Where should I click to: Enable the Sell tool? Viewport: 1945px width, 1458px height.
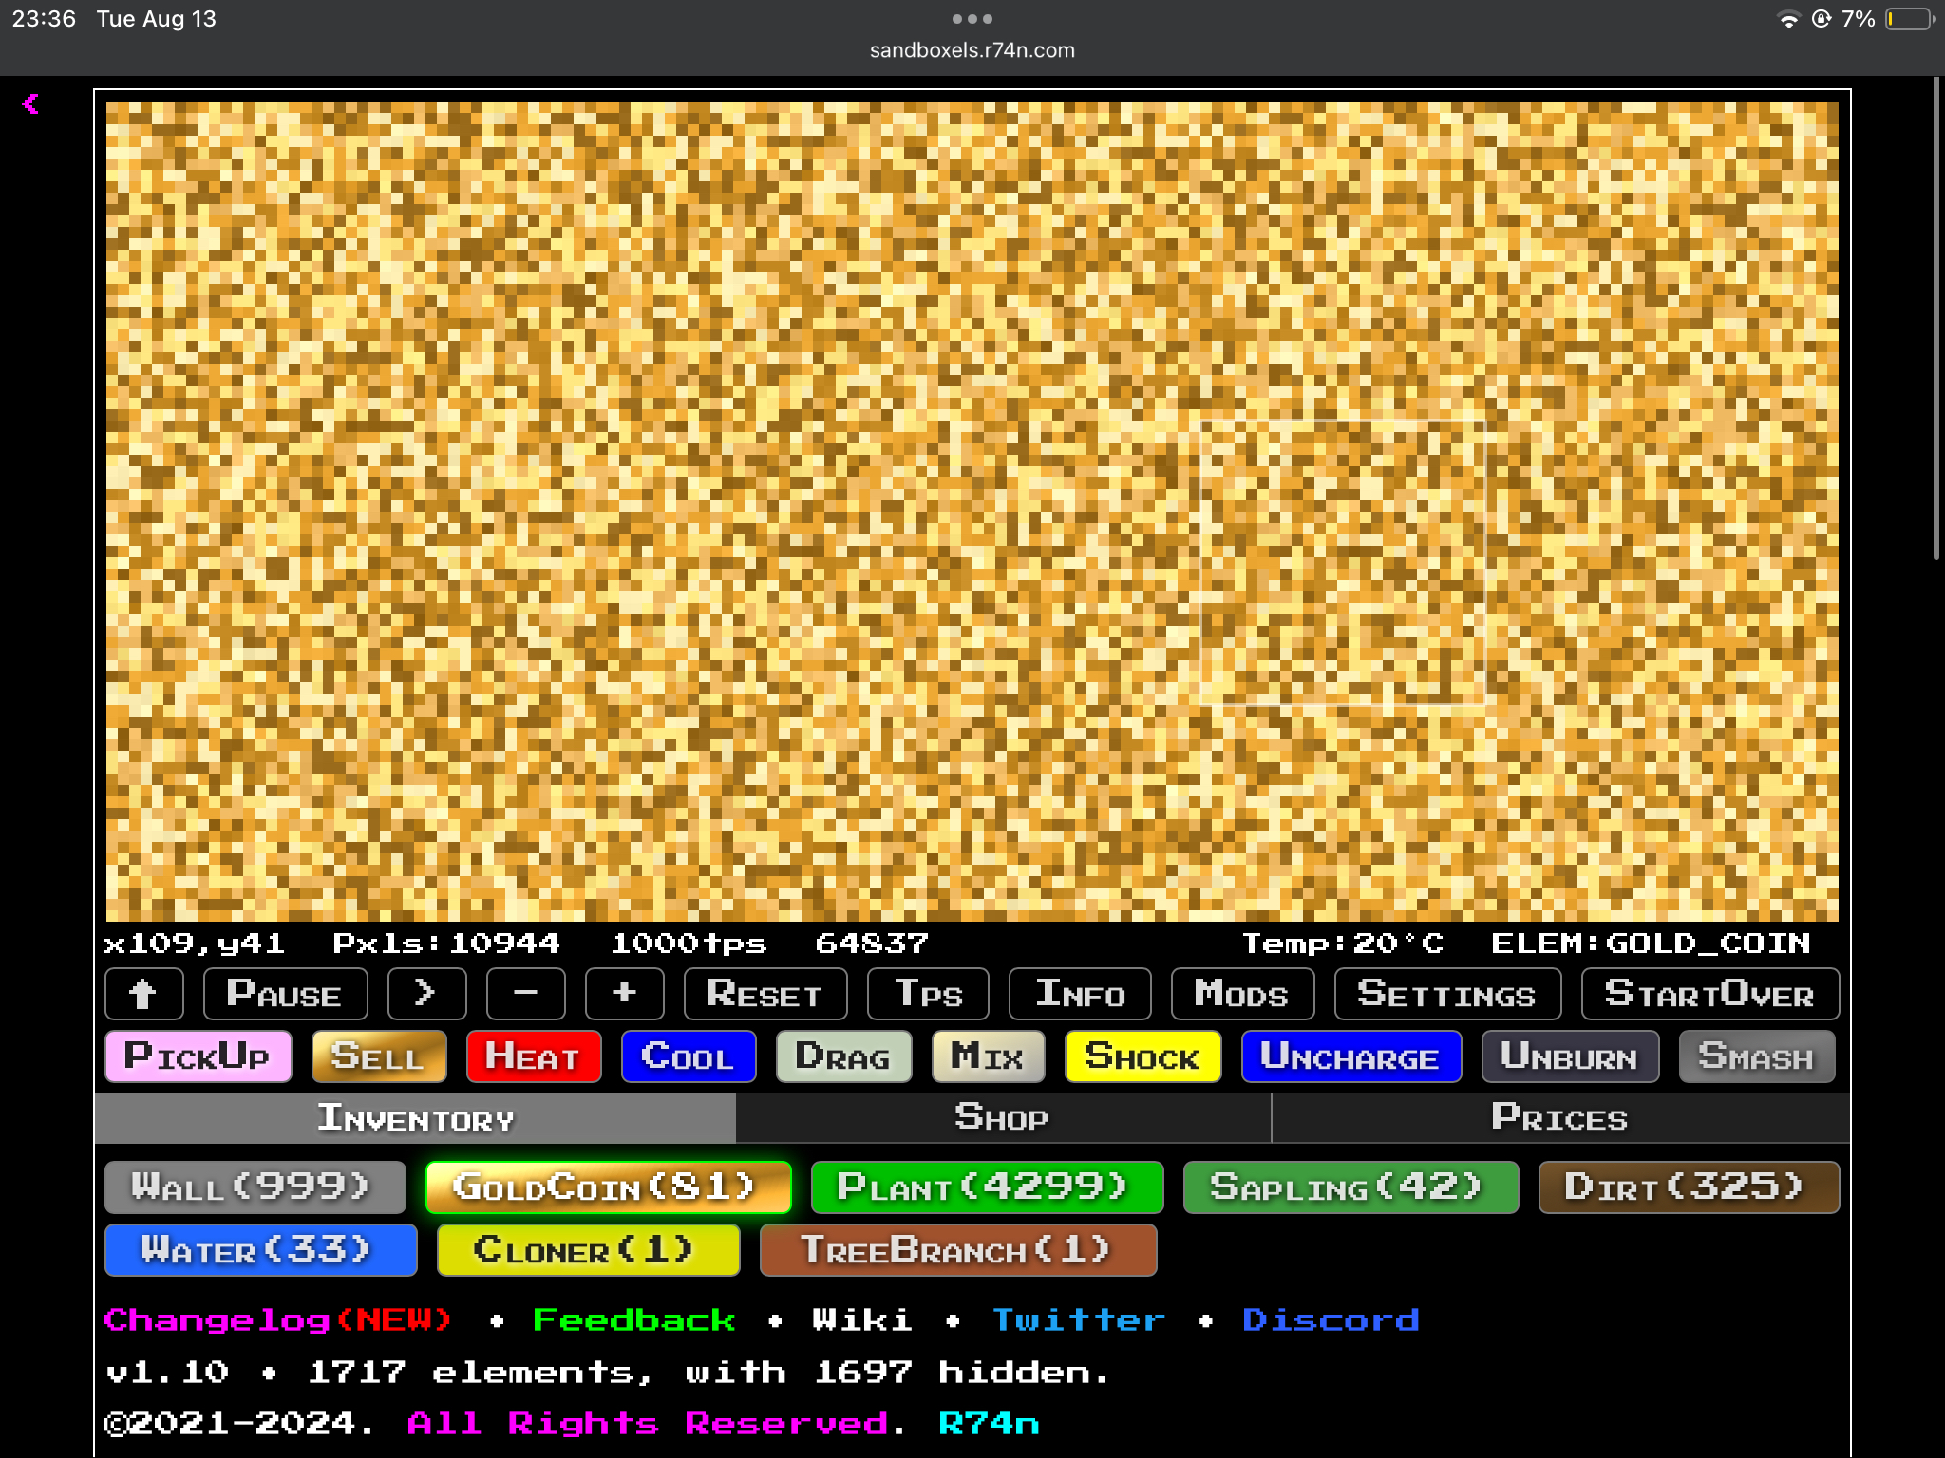coord(378,1056)
